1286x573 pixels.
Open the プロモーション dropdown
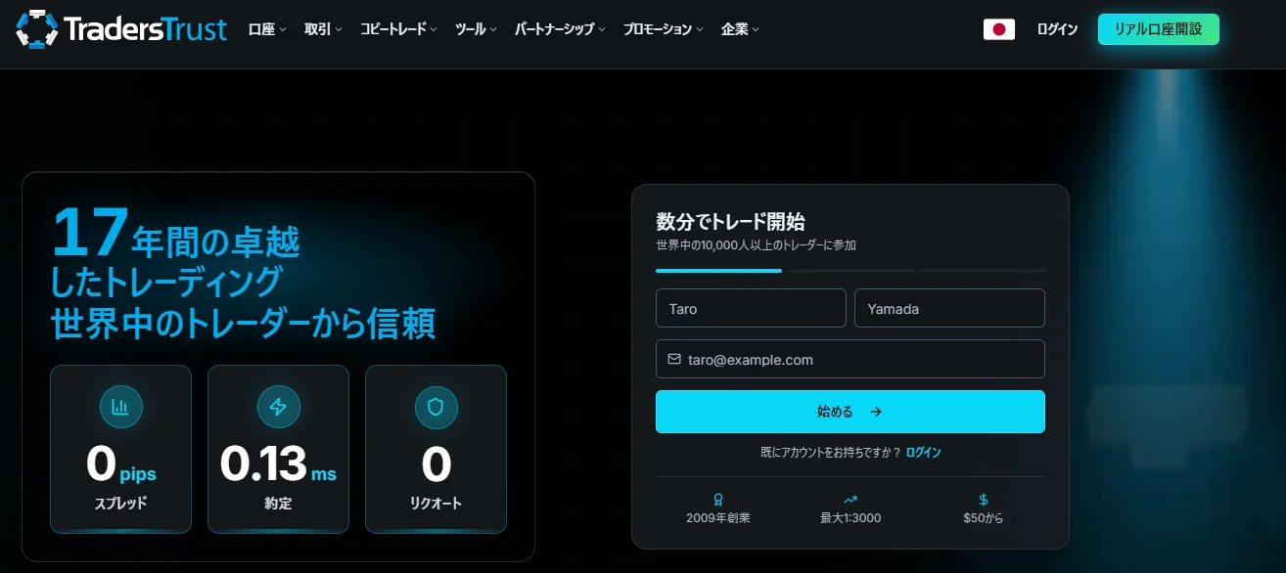(664, 29)
